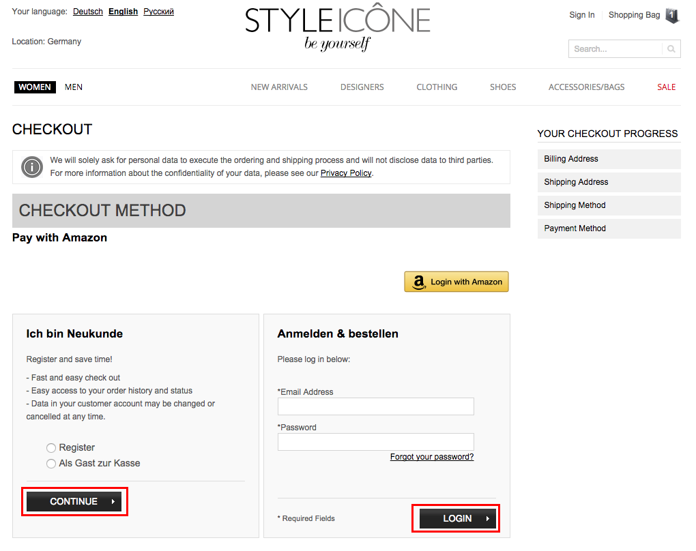Image resolution: width=696 pixels, height=551 pixels.
Task: Switch language to Русский
Action: [x=158, y=12]
